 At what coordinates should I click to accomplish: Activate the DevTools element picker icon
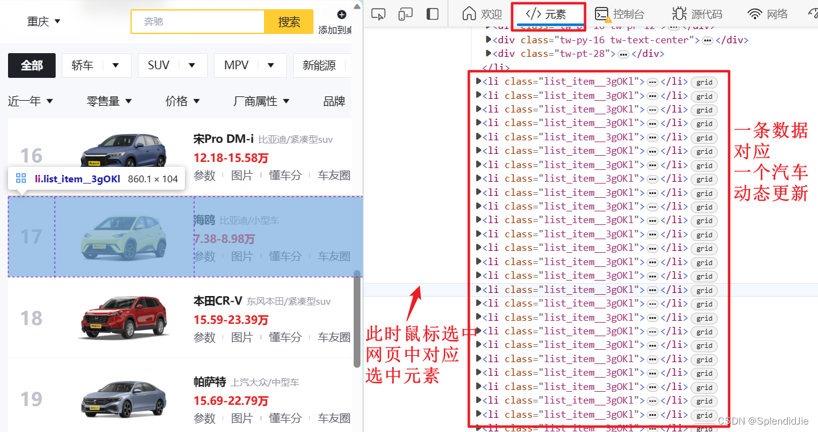(378, 14)
